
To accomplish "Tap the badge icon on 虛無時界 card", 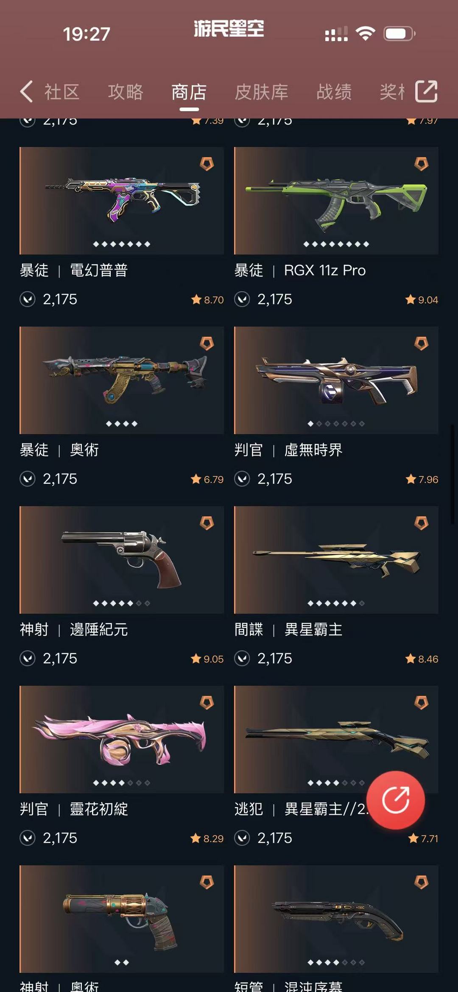I will pyautogui.click(x=422, y=343).
